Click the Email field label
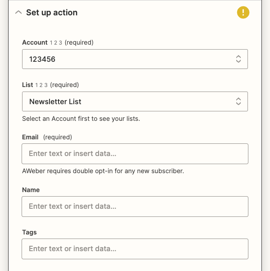The height and width of the screenshot is (271, 270). click(x=31, y=137)
